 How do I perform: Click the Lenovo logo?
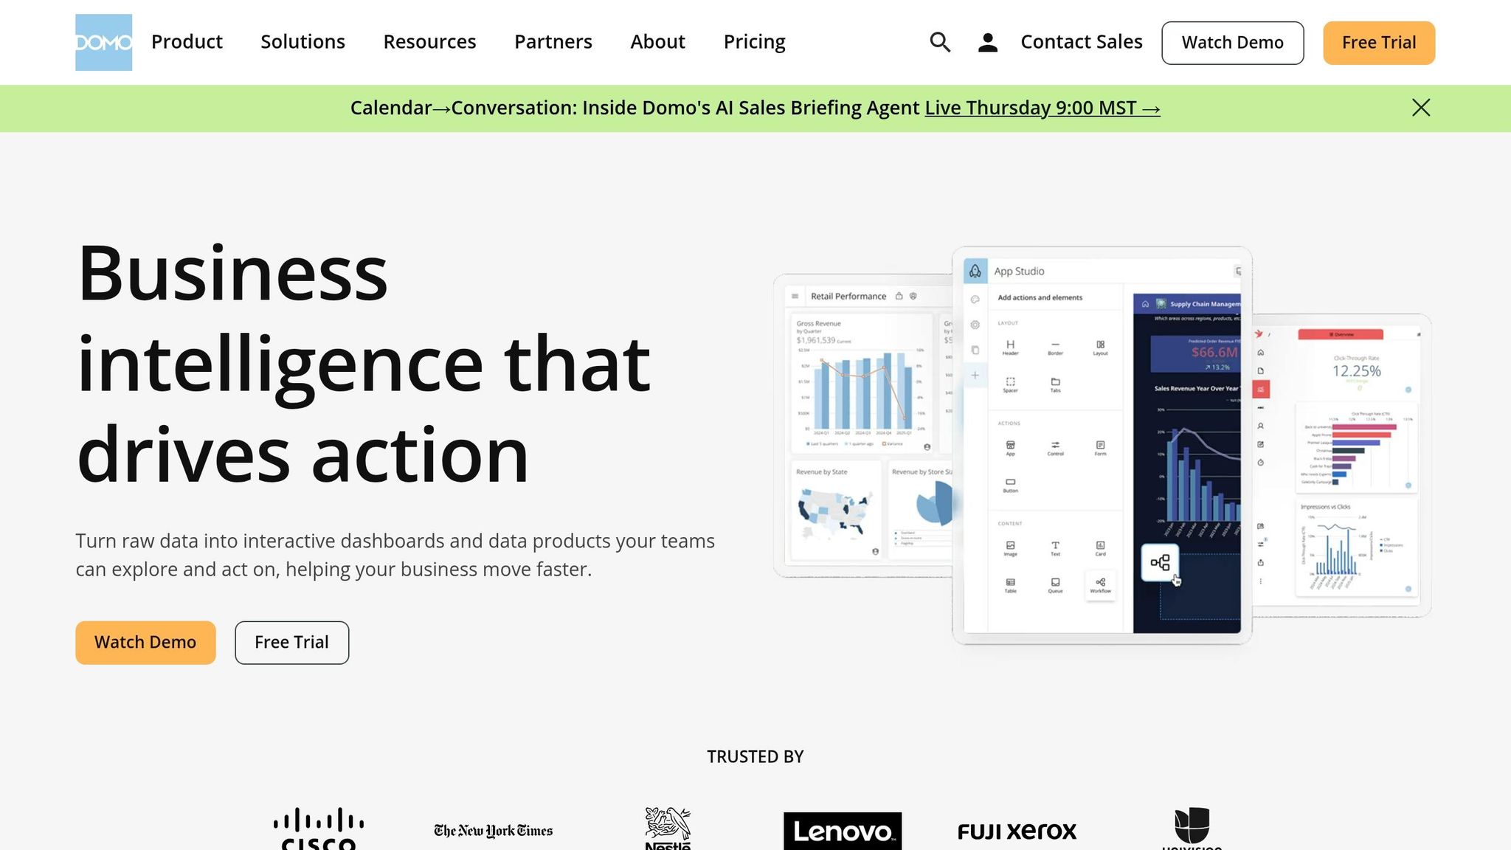coord(843,831)
